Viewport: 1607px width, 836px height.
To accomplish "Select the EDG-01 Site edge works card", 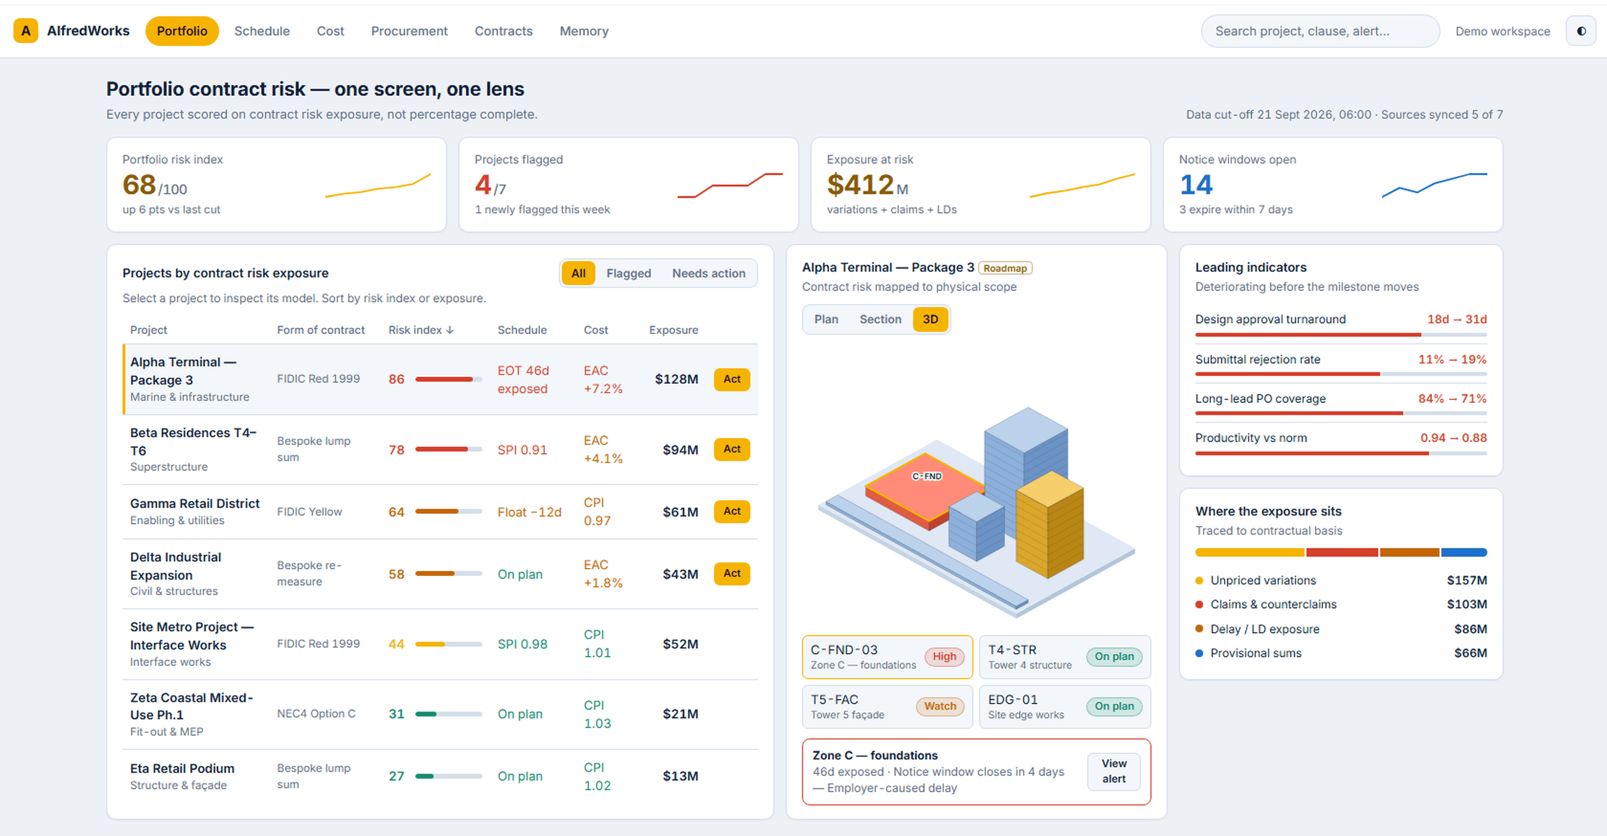I will coord(1065,706).
